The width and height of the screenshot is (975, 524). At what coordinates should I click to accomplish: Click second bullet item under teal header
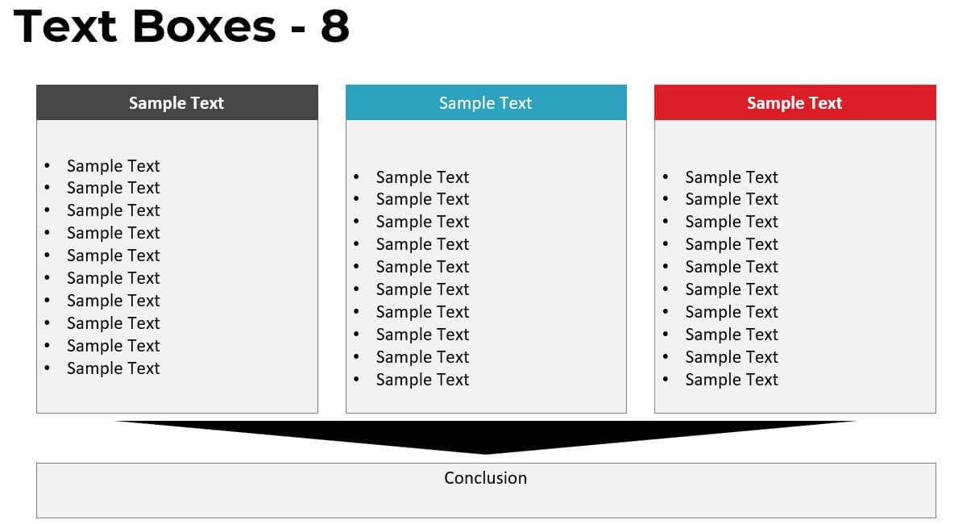[422, 199]
